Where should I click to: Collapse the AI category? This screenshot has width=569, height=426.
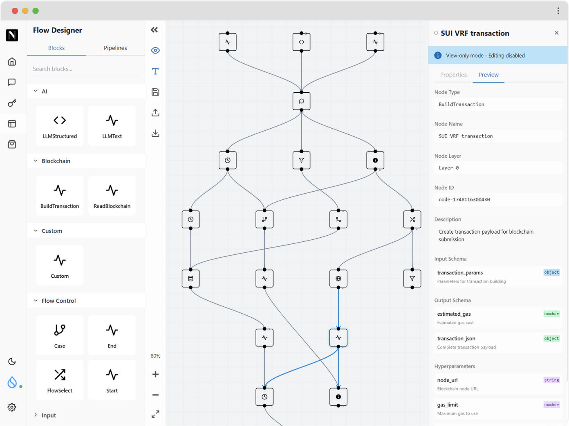(x=86, y=91)
